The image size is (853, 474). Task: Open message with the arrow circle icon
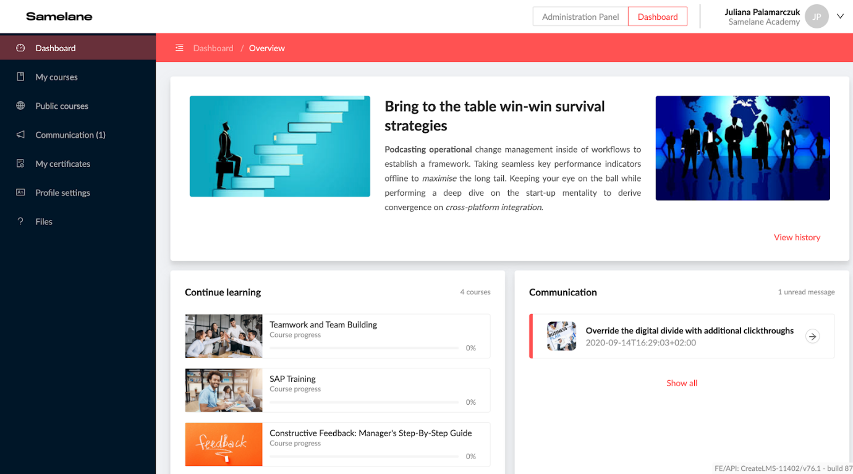812,336
